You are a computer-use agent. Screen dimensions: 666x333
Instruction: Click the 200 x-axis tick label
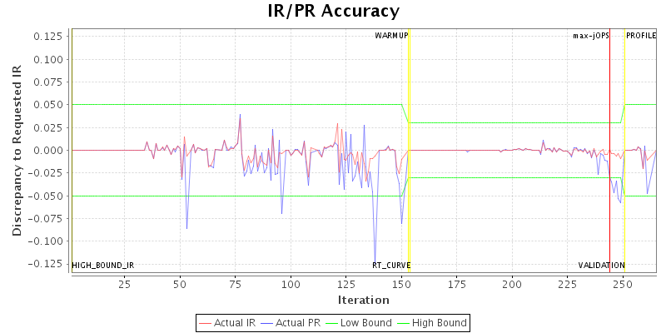pos(512,283)
